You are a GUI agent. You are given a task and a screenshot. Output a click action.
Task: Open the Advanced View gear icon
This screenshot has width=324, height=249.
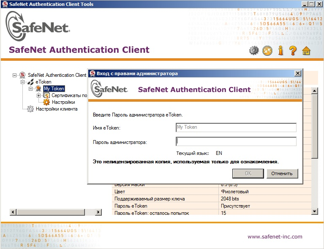(254, 51)
